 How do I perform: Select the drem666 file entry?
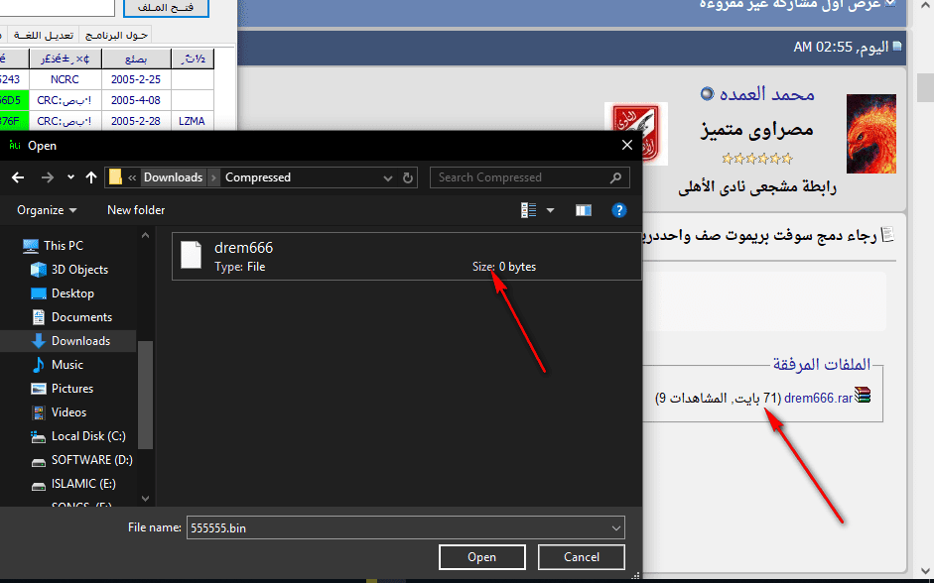point(406,257)
